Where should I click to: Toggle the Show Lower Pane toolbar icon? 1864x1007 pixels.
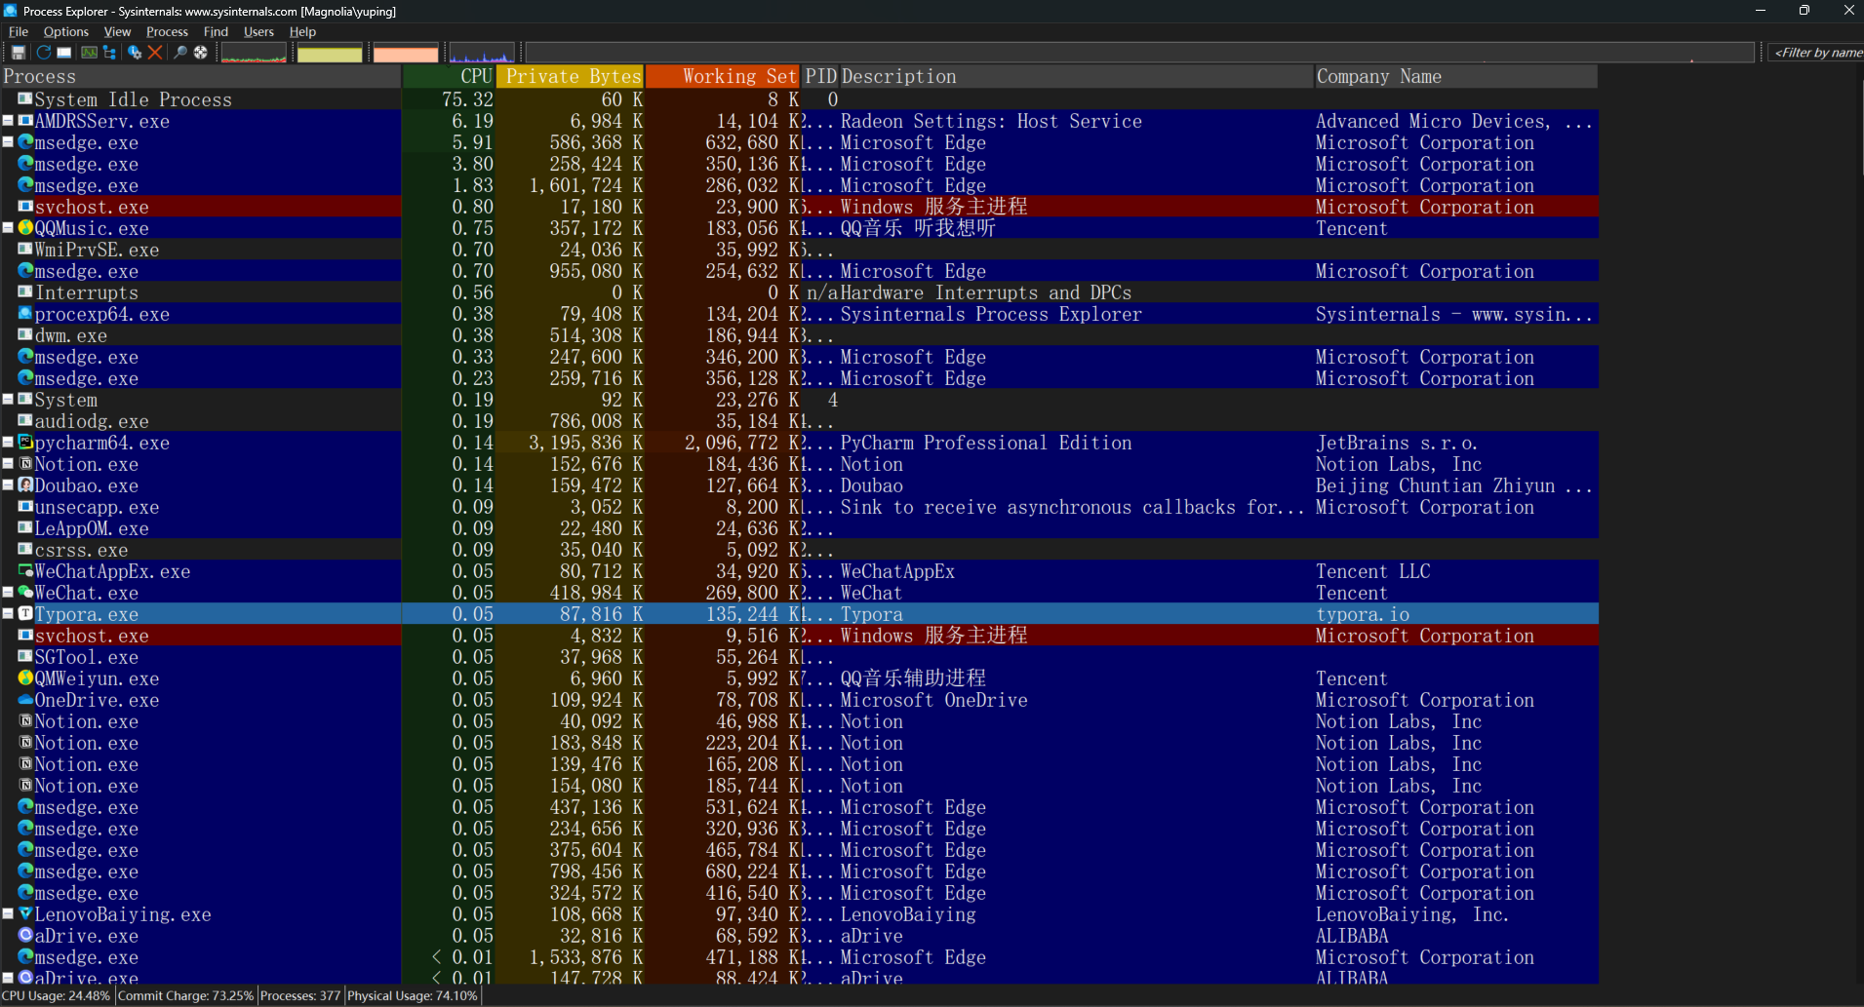click(64, 53)
